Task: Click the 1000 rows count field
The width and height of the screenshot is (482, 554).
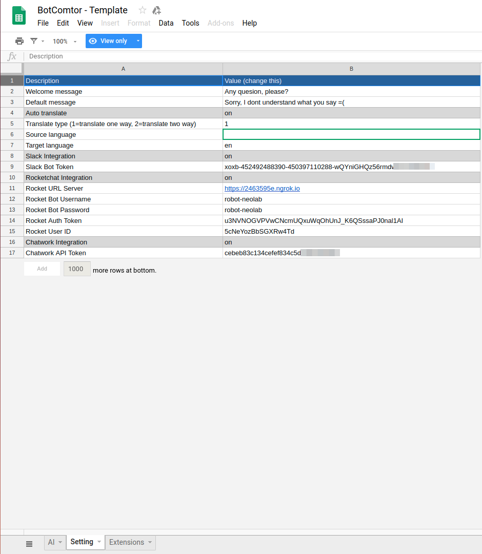Action: coord(77,269)
